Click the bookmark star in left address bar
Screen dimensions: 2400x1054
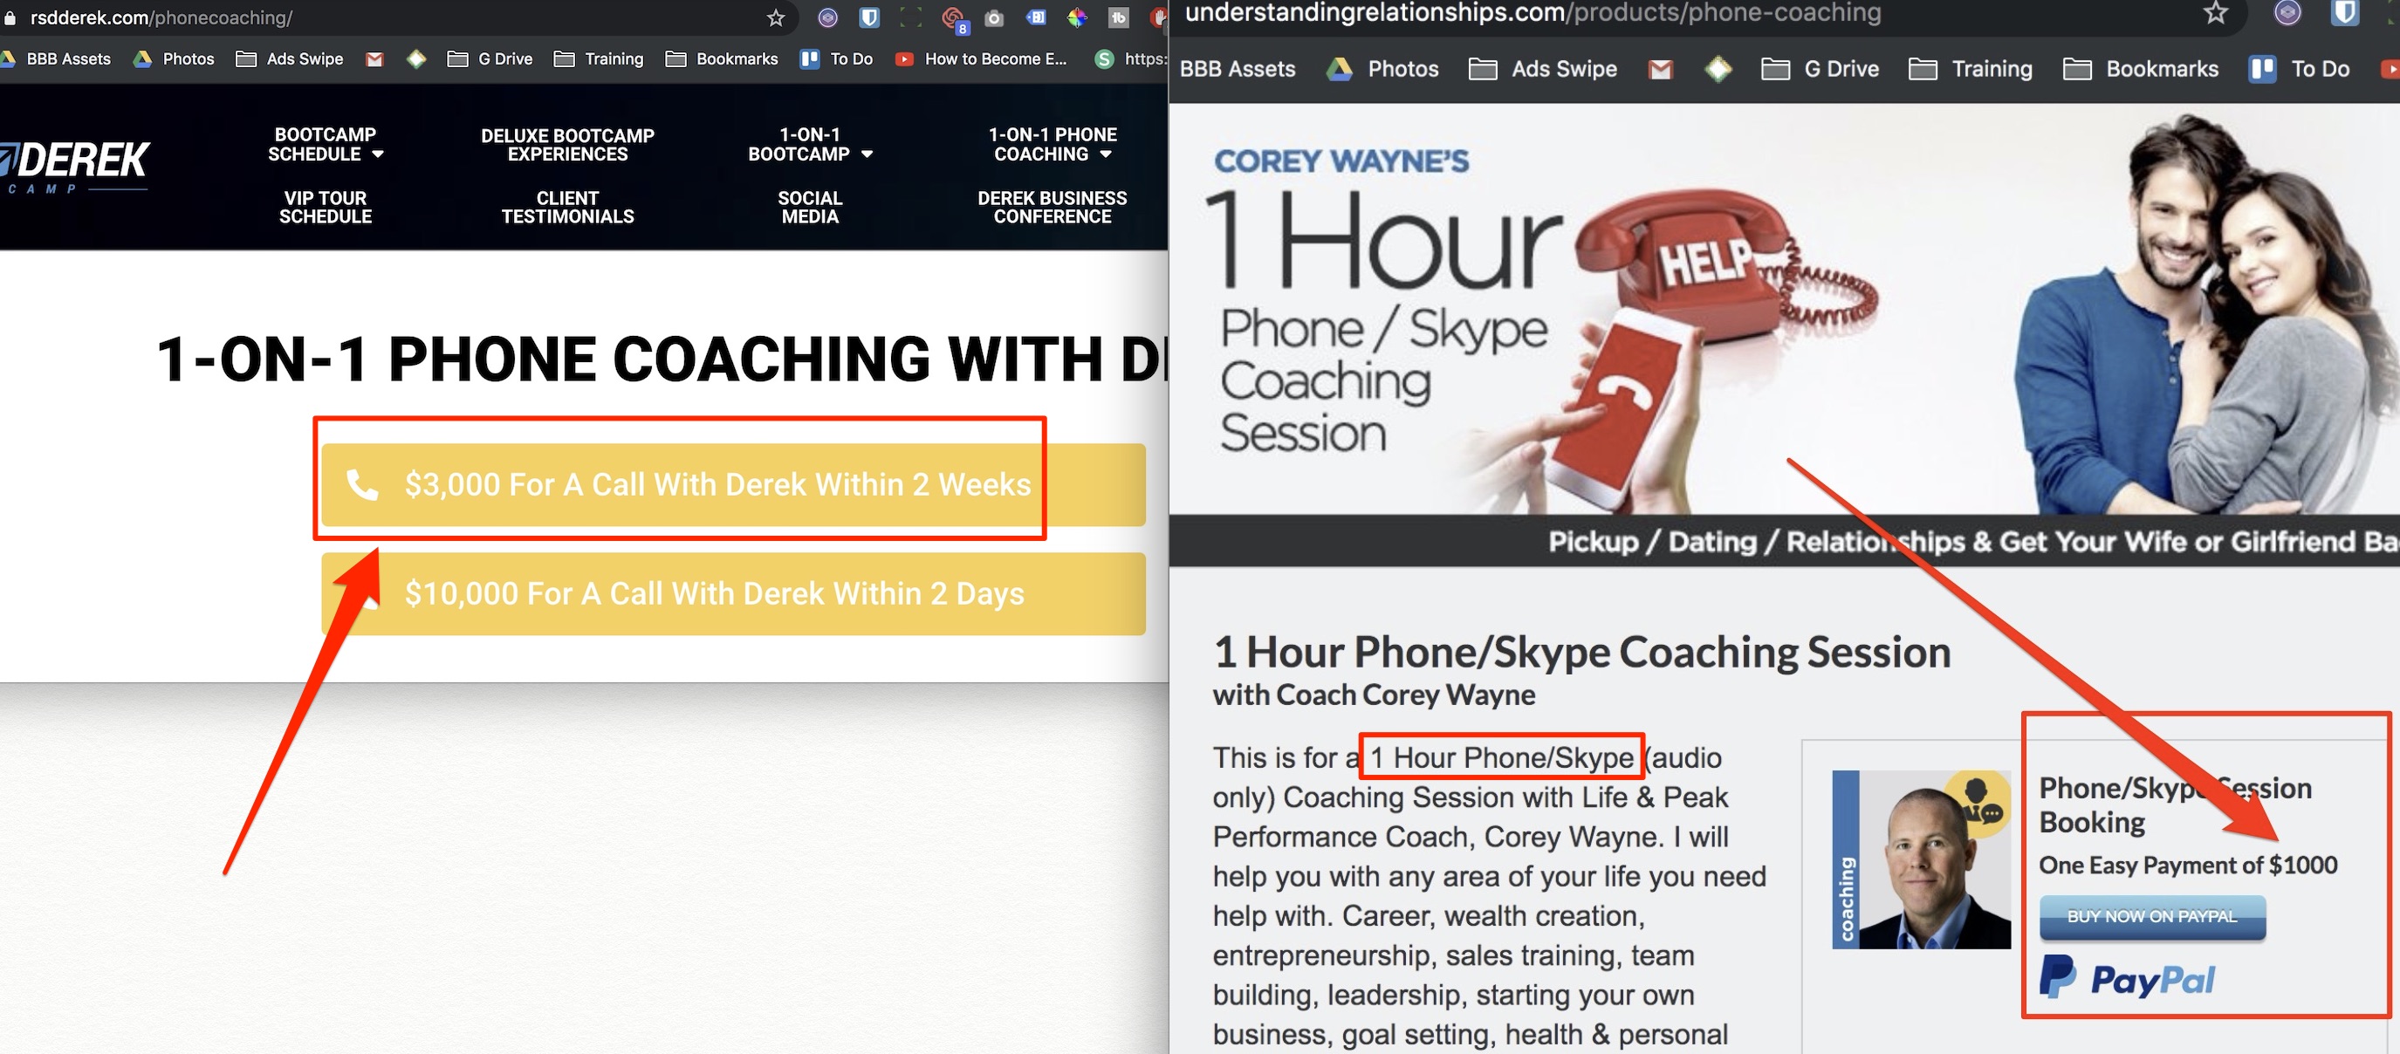coord(775,17)
